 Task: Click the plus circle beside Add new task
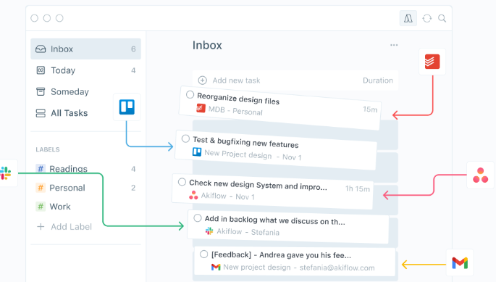[203, 80]
